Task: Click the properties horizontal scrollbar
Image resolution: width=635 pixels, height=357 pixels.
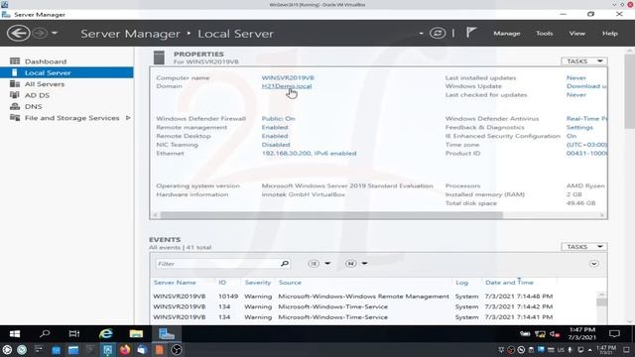Action: tap(331, 215)
